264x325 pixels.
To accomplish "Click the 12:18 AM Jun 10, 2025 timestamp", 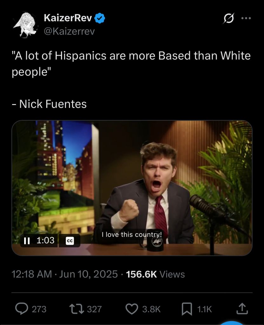I will click(x=64, y=274).
